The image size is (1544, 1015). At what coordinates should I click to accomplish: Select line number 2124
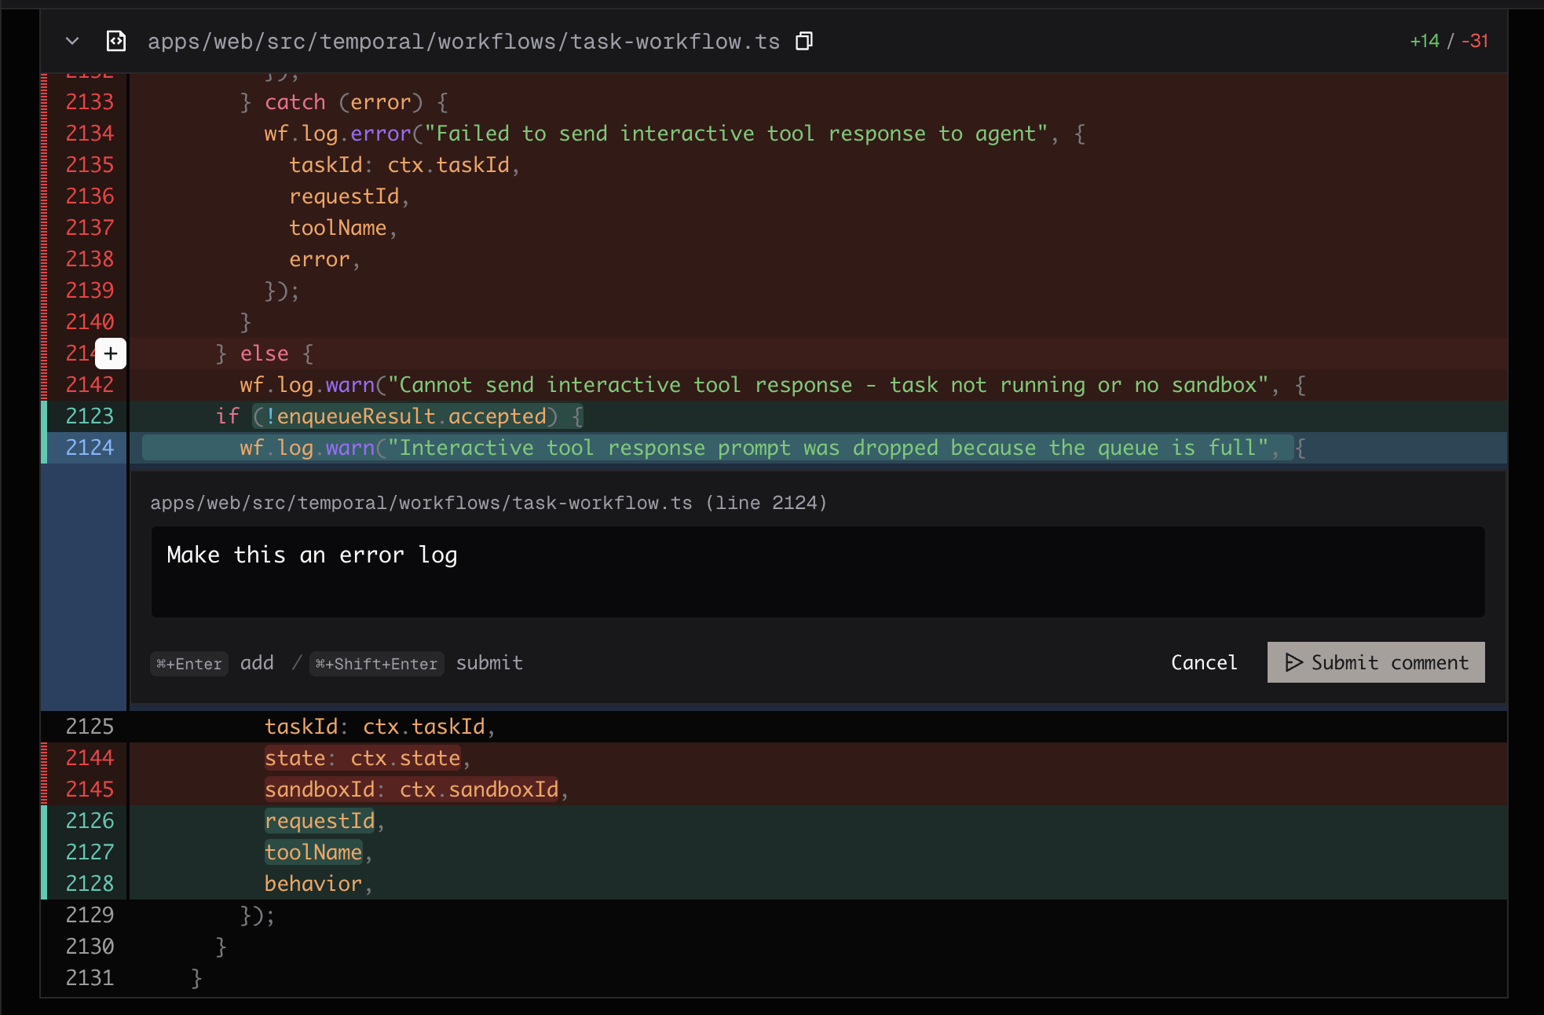(x=90, y=448)
